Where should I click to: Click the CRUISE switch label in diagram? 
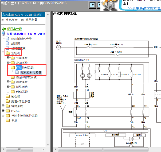pyautogui.click(x=137, y=74)
